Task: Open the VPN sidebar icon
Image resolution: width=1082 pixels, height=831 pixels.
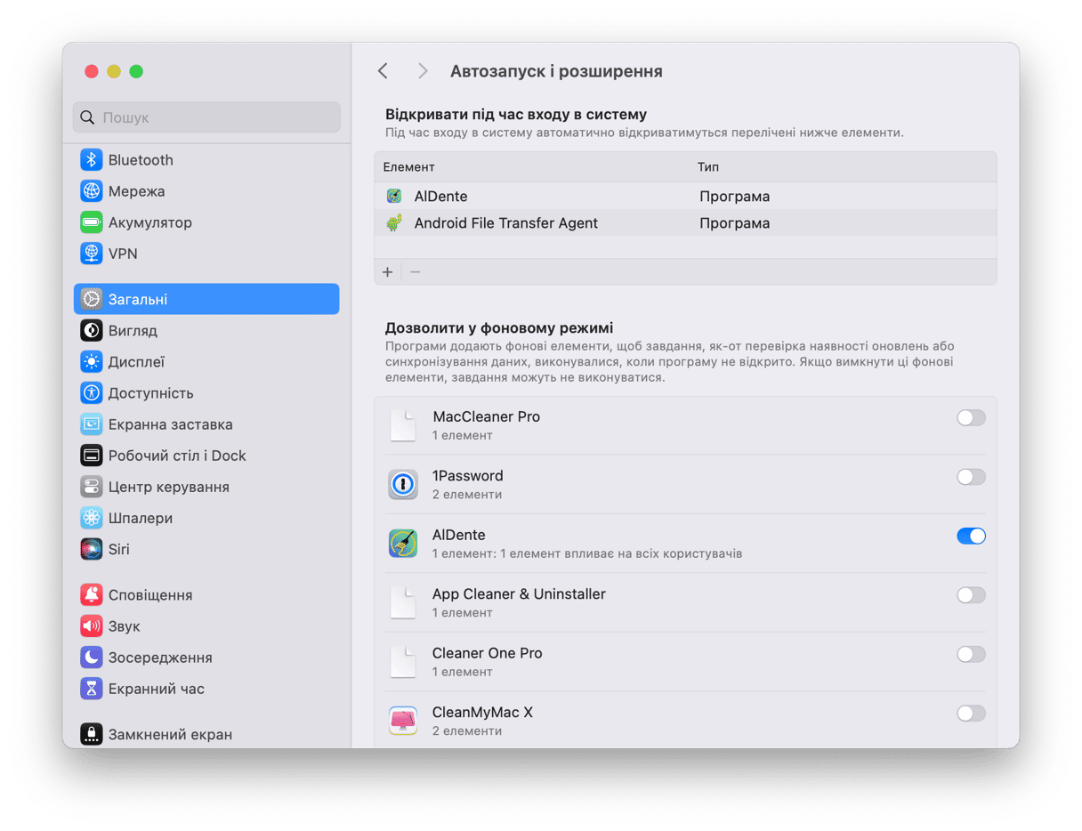Action: click(x=92, y=254)
